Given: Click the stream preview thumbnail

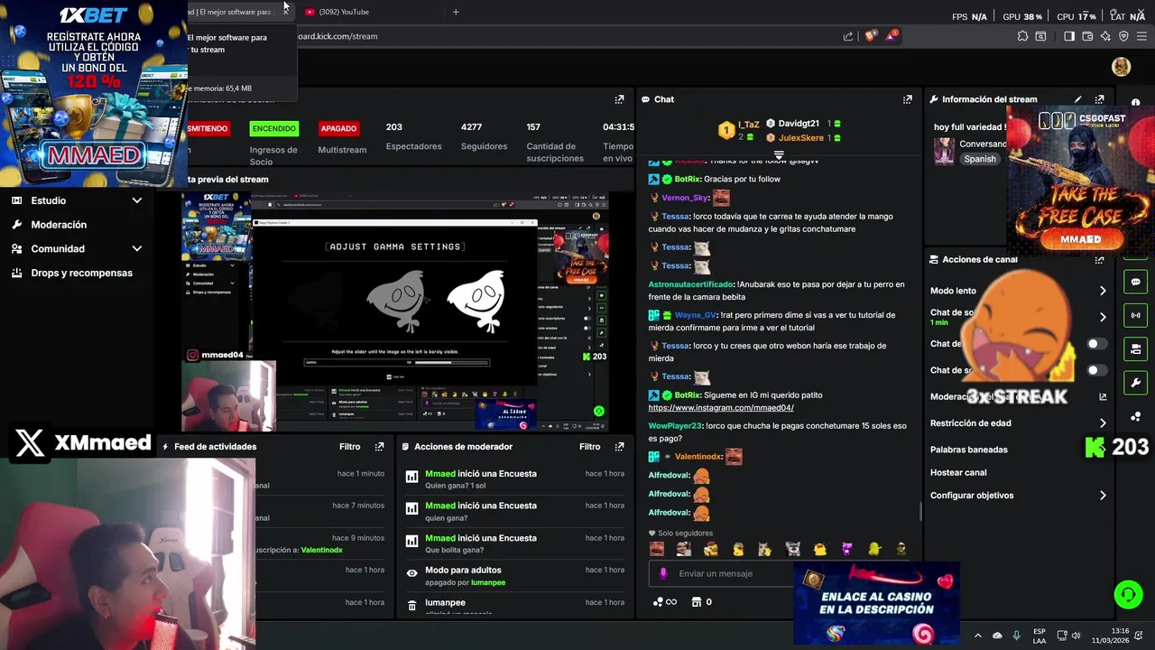Looking at the screenshot, I should click(395, 311).
